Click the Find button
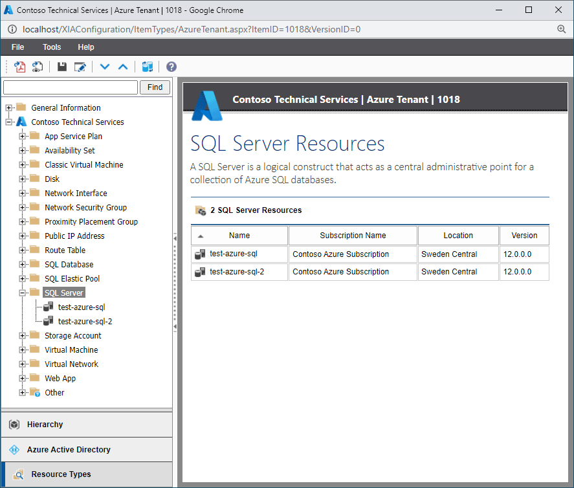Viewport: 574px width, 488px height. 155,87
